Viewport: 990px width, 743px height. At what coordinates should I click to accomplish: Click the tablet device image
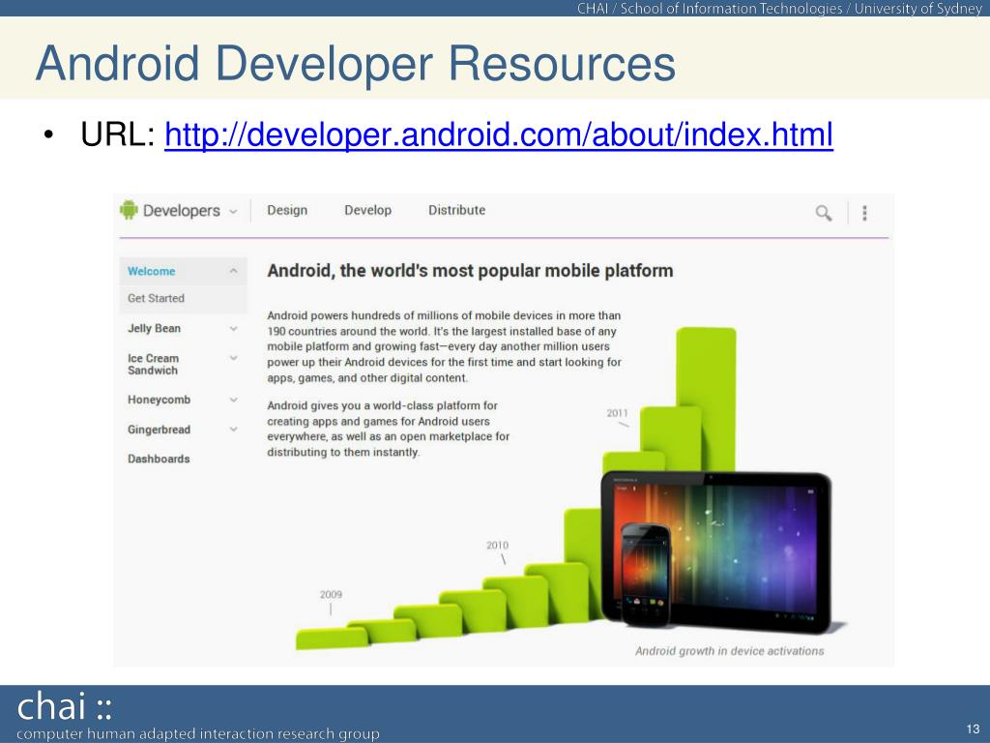point(749,550)
